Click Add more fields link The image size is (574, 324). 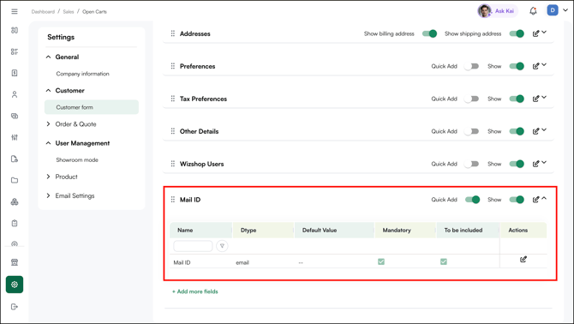[195, 291]
